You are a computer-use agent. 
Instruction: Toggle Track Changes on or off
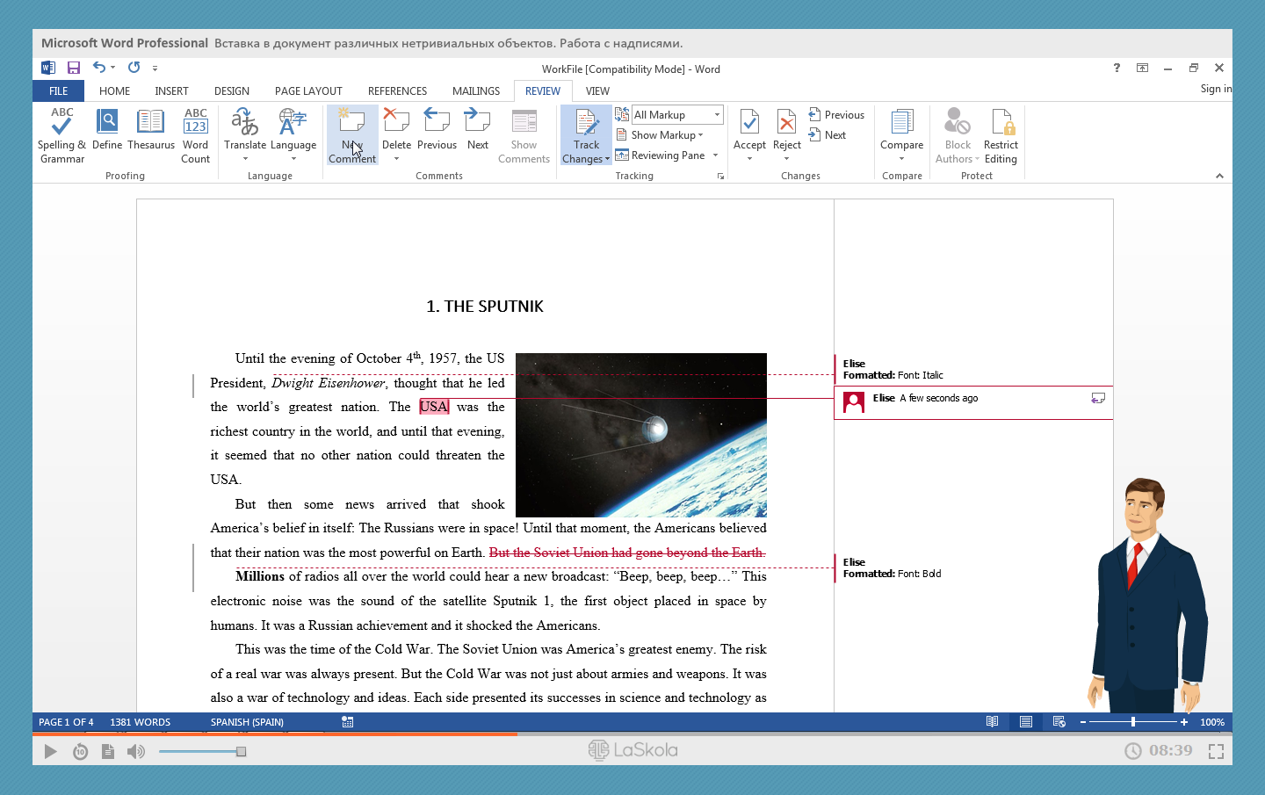[x=586, y=124]
